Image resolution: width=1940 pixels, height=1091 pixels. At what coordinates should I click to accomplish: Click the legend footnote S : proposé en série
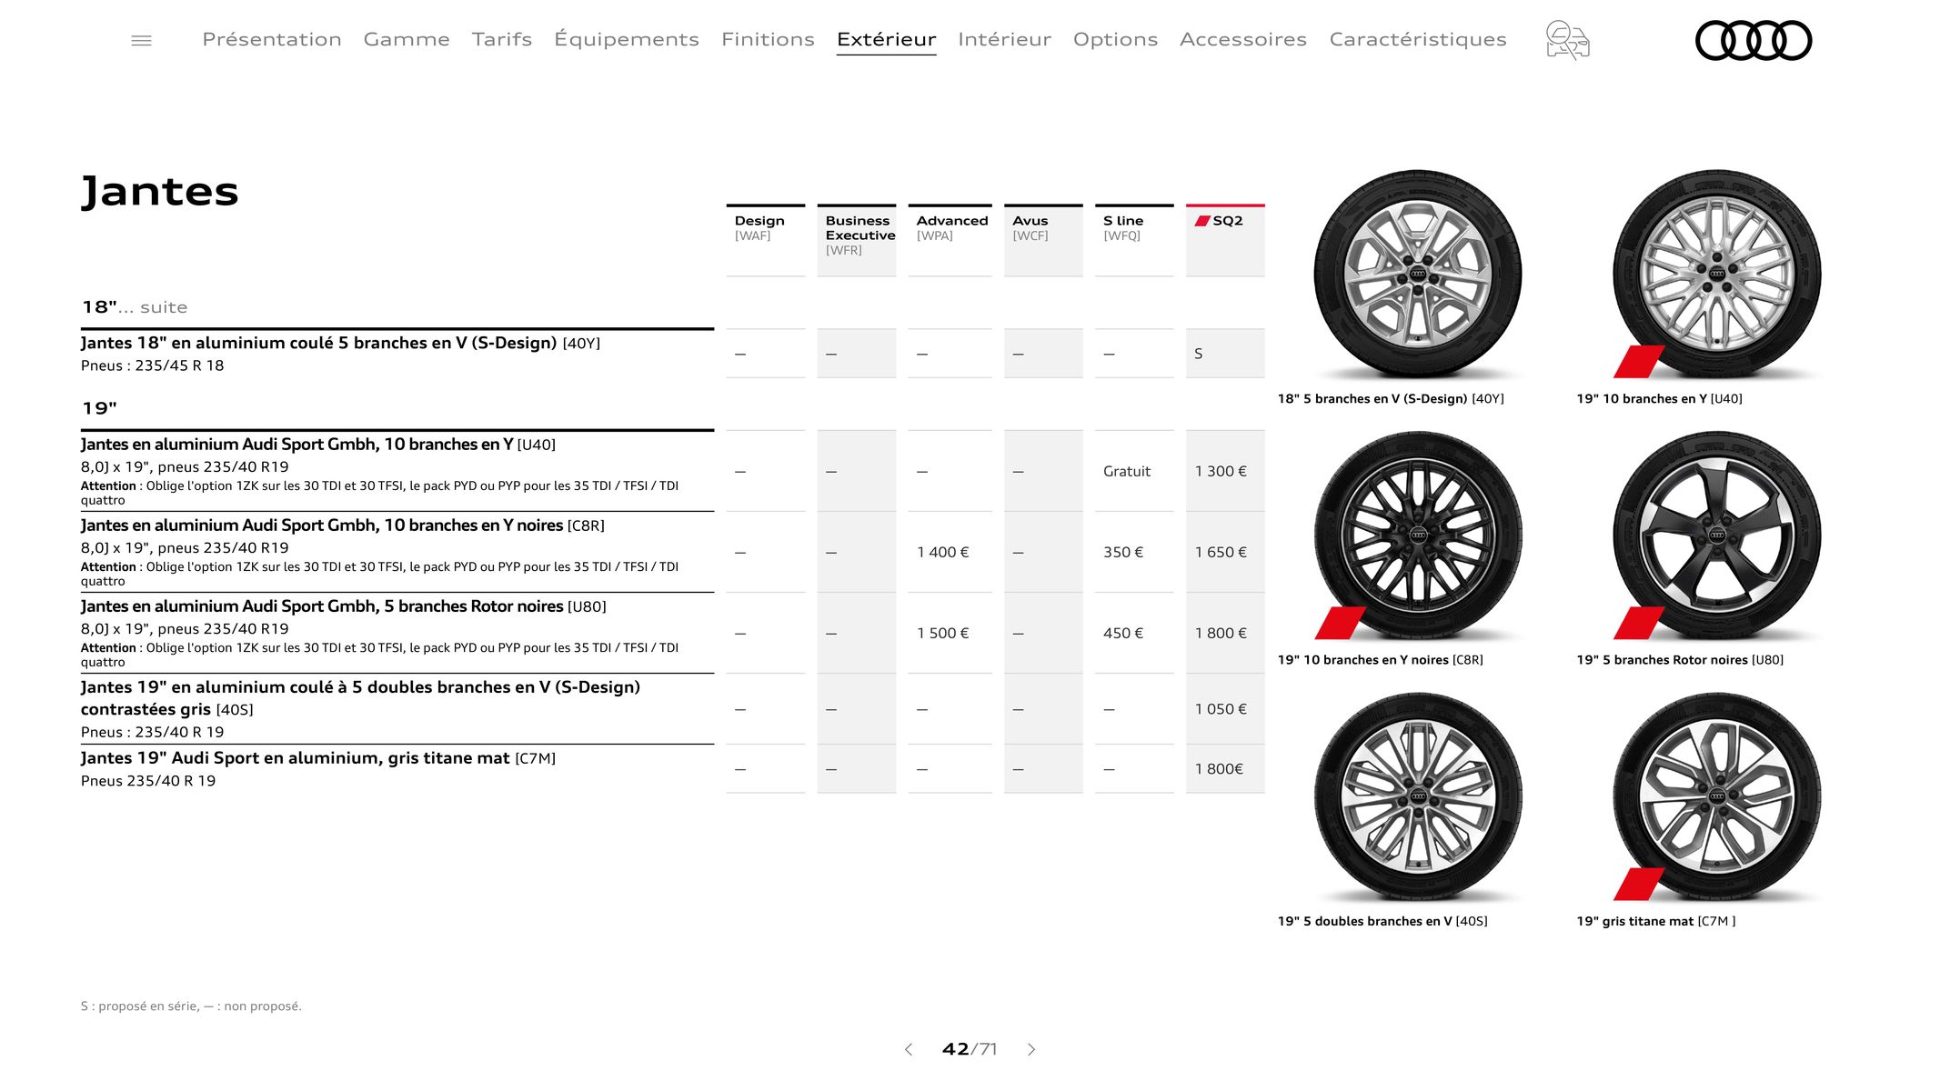[191, 1006]
